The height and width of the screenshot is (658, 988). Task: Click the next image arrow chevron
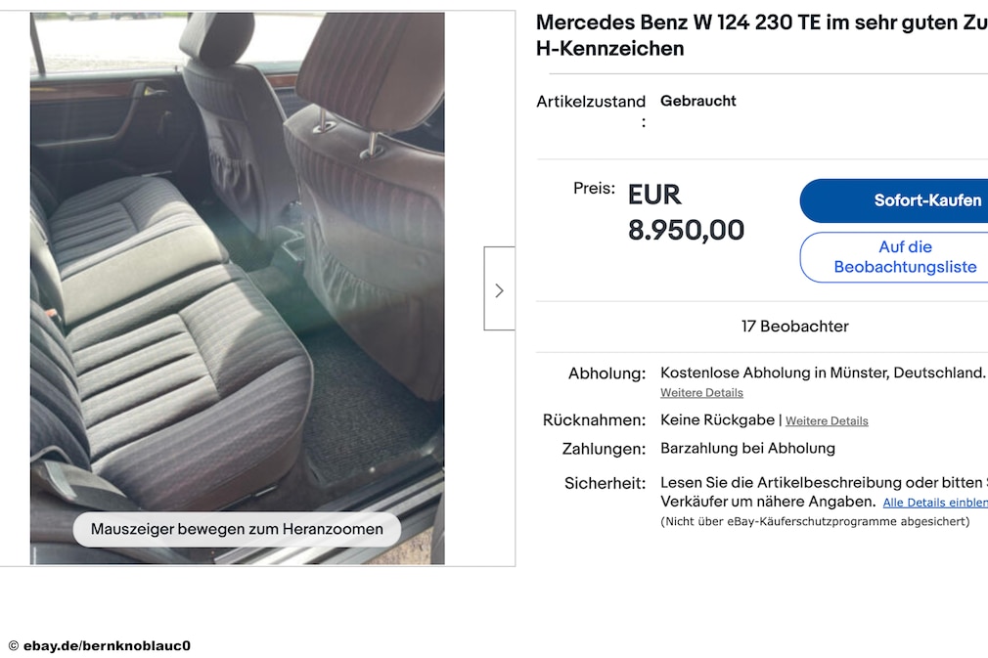click(499, 289)
